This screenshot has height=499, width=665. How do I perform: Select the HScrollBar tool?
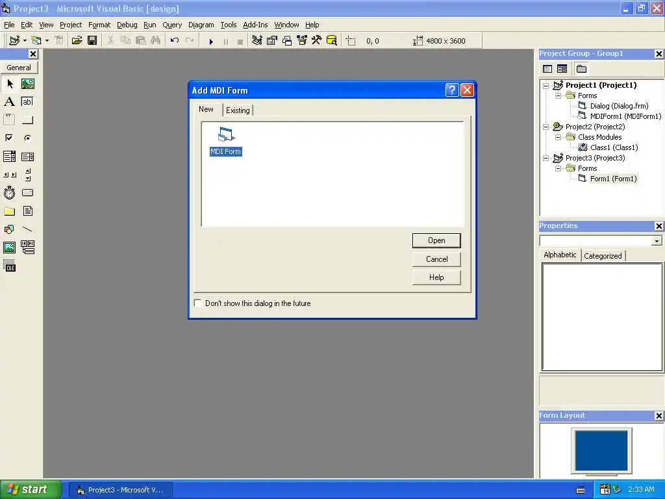point(9,174)
